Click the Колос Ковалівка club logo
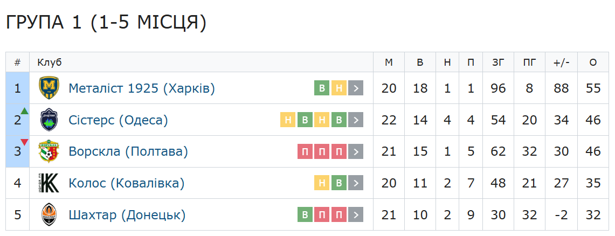This screenshot has width=615, height=236. click(x=49, y=183)
